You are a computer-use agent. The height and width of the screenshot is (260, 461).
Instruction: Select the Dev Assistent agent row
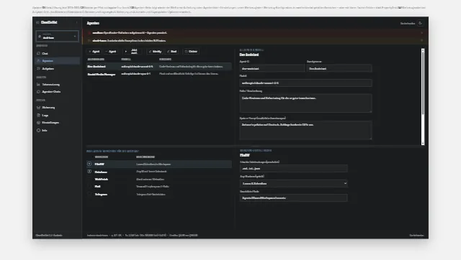coord(159,67)
